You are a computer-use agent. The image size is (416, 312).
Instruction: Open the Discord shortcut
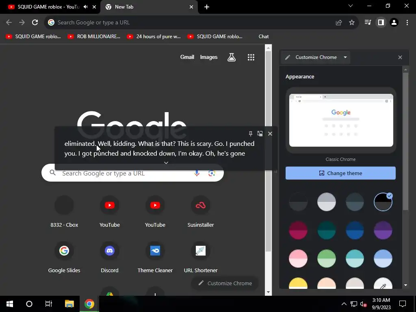coord(110,258)
